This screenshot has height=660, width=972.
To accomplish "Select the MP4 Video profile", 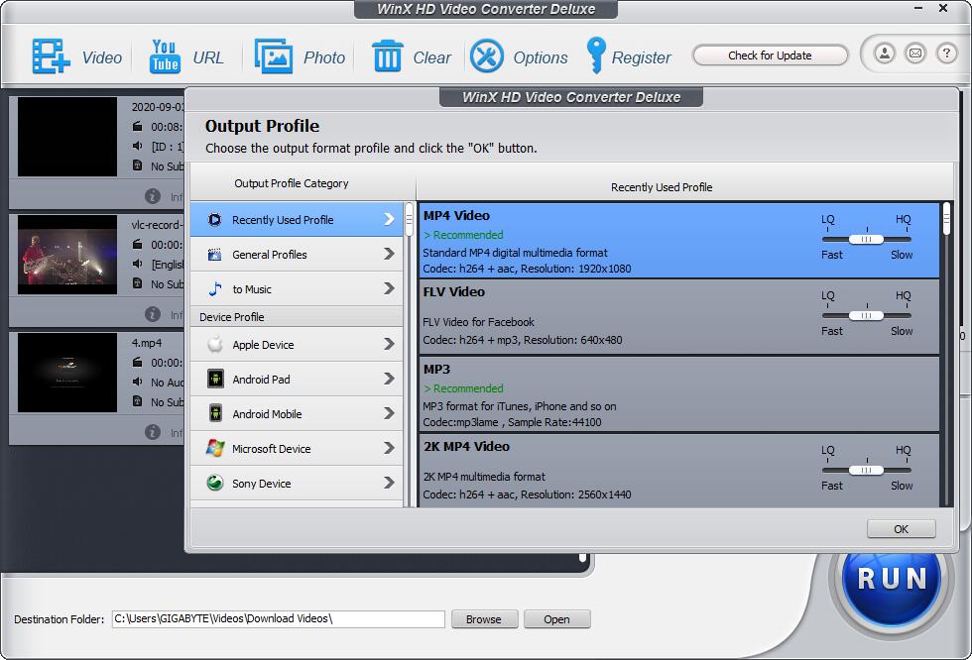I will (679, 240).
